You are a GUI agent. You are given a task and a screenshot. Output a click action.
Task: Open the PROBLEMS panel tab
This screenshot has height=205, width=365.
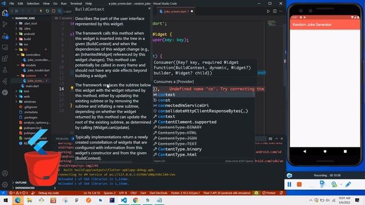coord(62,139)
